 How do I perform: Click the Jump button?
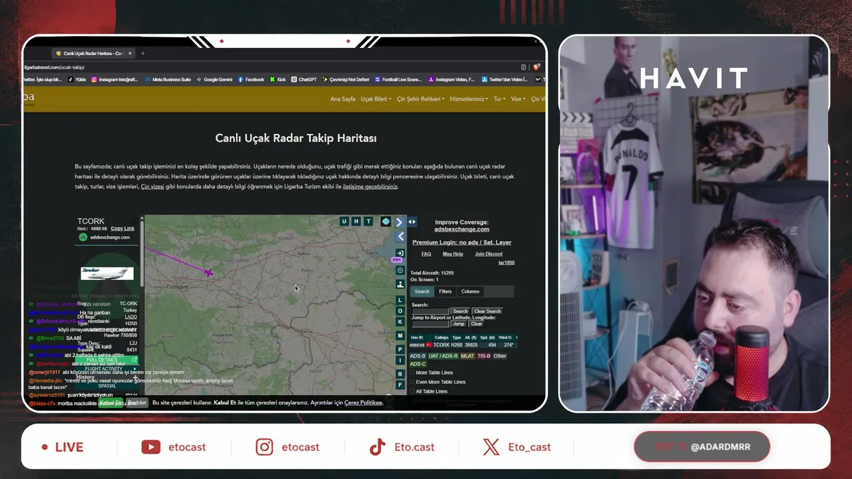[x=459, y=324]
